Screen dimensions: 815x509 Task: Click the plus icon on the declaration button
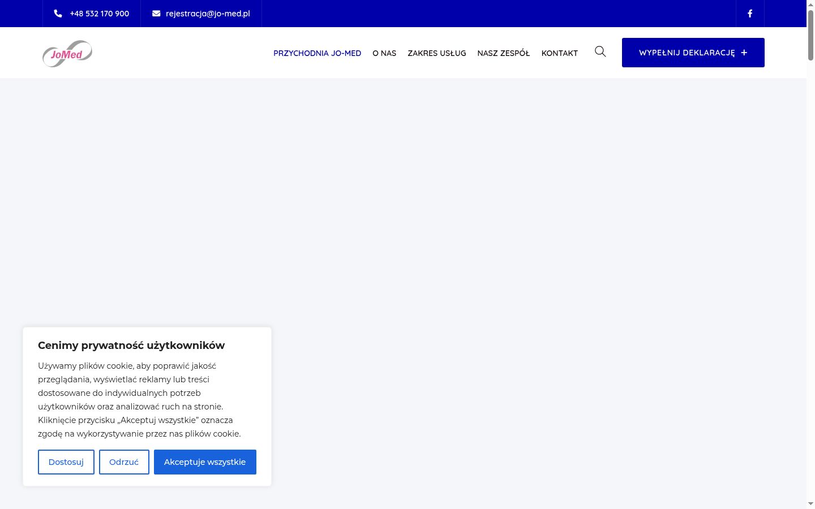coord(744,53)
